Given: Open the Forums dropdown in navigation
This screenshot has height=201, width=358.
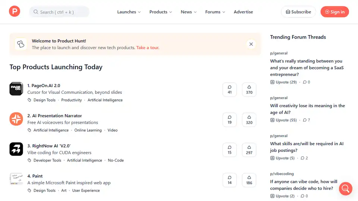Looking at the screenshot, I should (x=215, y=12).
